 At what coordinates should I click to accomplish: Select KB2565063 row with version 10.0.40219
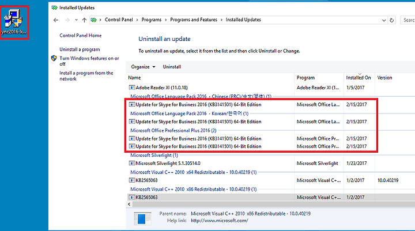coord(270,180)
